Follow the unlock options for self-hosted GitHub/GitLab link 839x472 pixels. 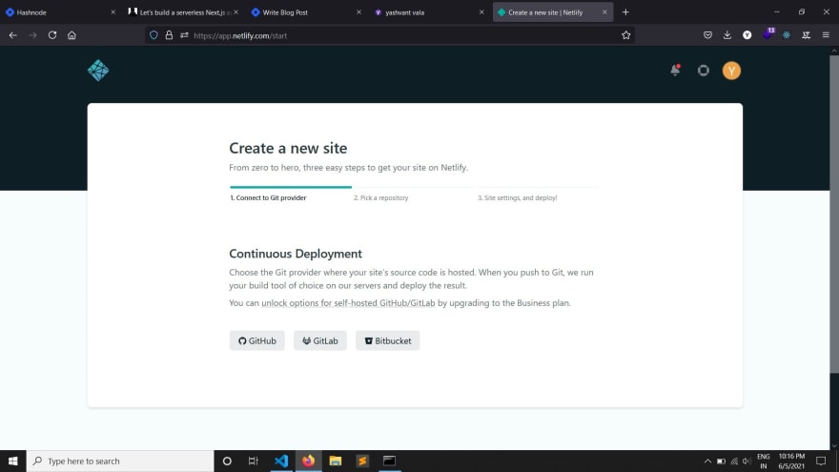(348, 303)
